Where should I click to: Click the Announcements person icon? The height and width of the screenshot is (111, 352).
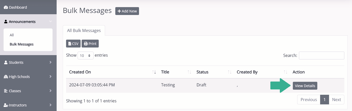(6, 22)
